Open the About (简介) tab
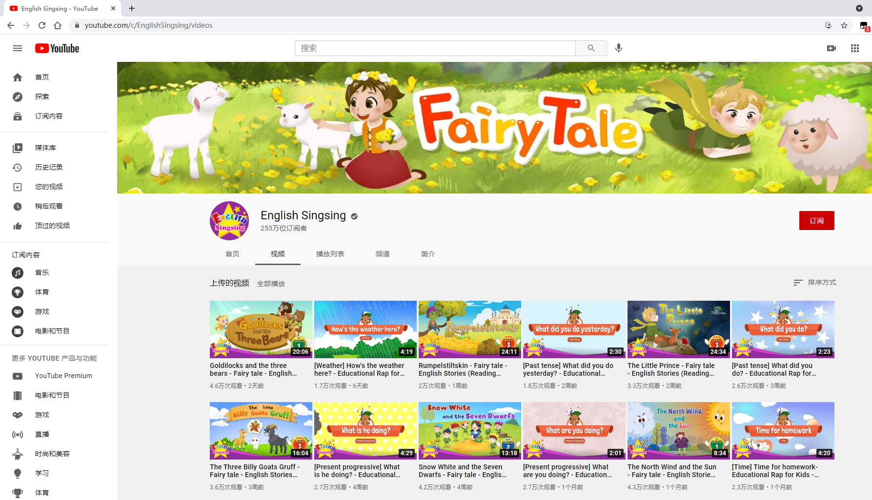872x500 pixels. pyautogui.click(x=428, y=254)
